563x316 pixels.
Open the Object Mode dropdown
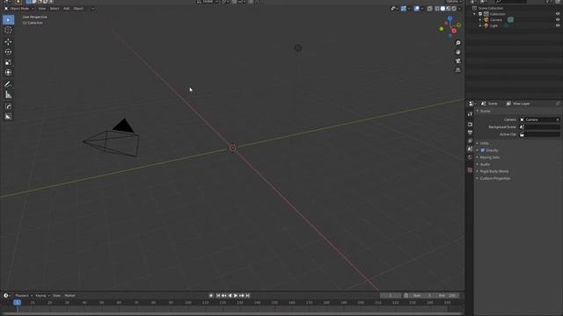(x=18, y=9)
